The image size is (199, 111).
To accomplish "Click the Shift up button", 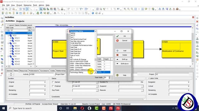I will pyautogui.click(x=123, y=59).
